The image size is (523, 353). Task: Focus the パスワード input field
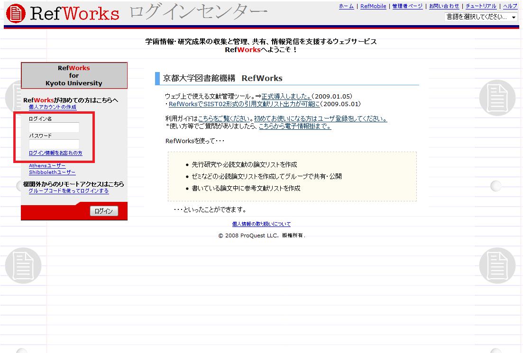coord(54,144)
